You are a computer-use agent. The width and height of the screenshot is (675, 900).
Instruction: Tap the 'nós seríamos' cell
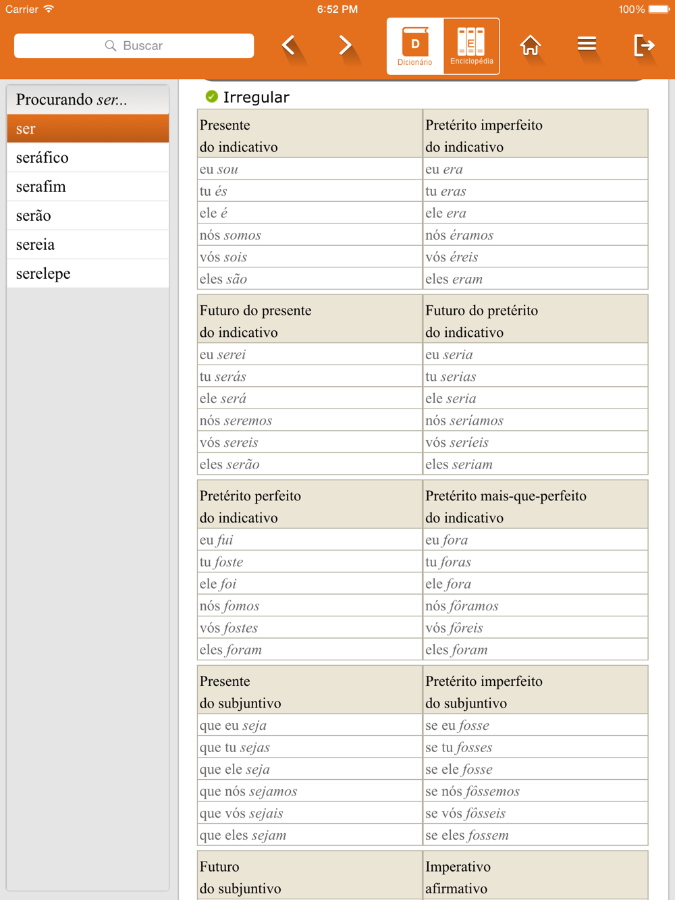(536, 420)
